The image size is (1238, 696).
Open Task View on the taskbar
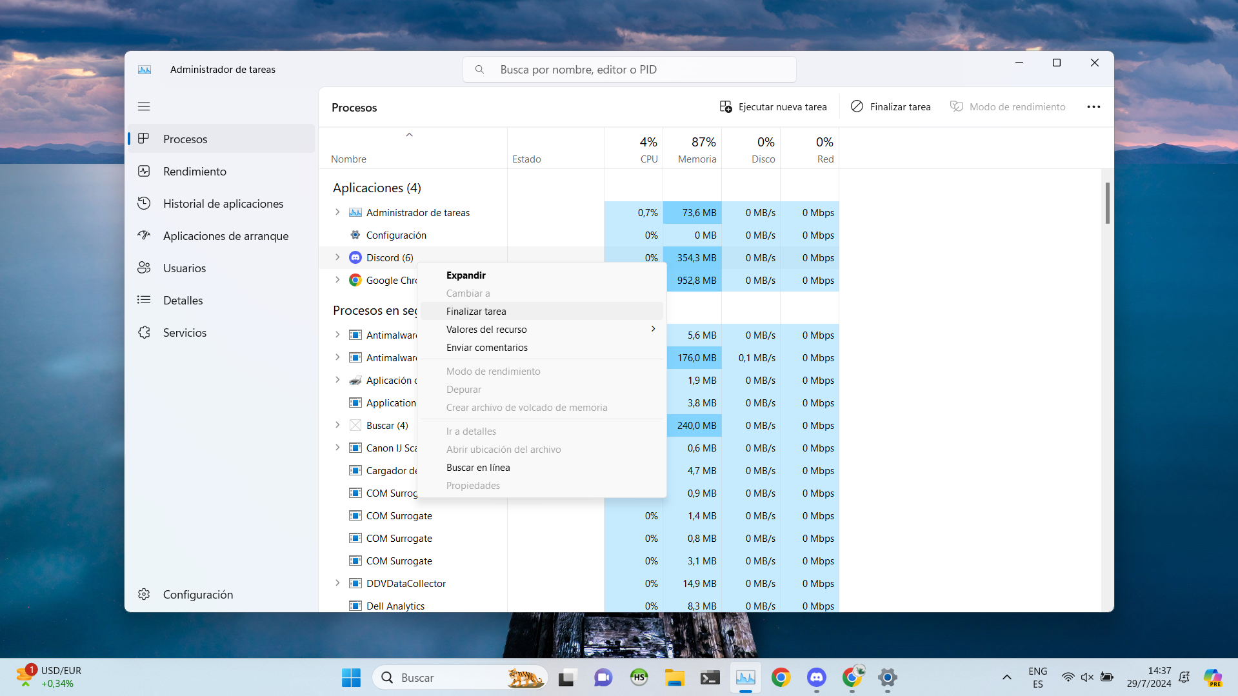click(566, 677)
